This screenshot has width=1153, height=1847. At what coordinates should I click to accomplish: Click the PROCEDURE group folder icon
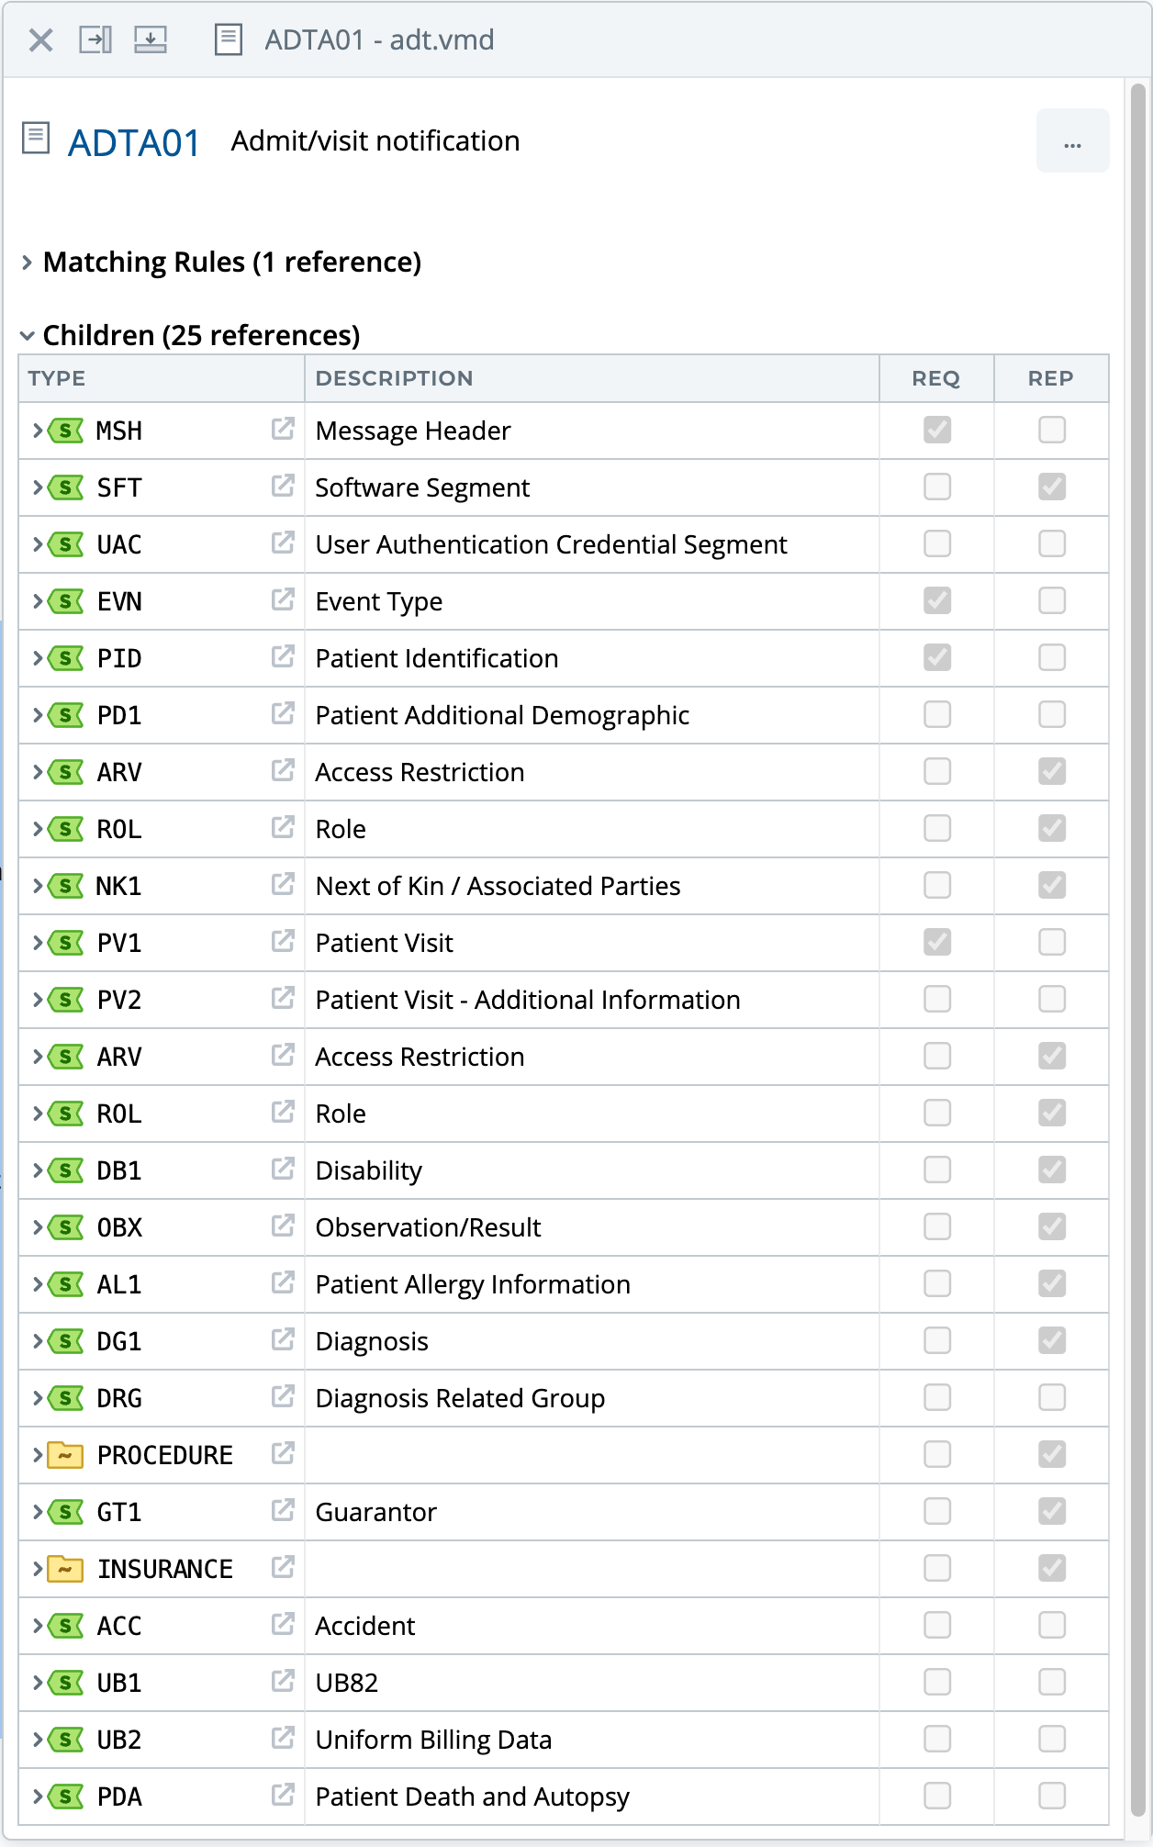pyautogui.click(x=65, y=1455)
